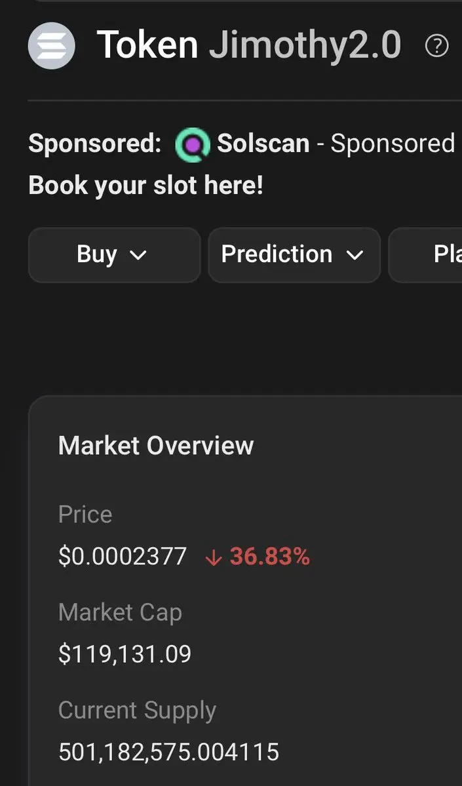The width and height of the screenshot is (462, 786).
Task: Click the Sponsored: label text
Action: point(95,144)
